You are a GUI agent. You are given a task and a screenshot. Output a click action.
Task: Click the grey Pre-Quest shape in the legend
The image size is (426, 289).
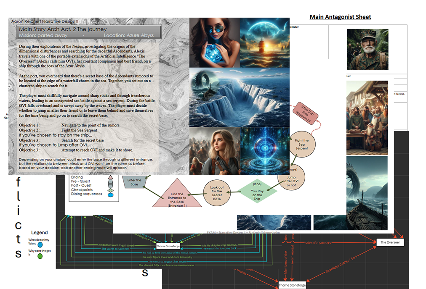[111, 181]
